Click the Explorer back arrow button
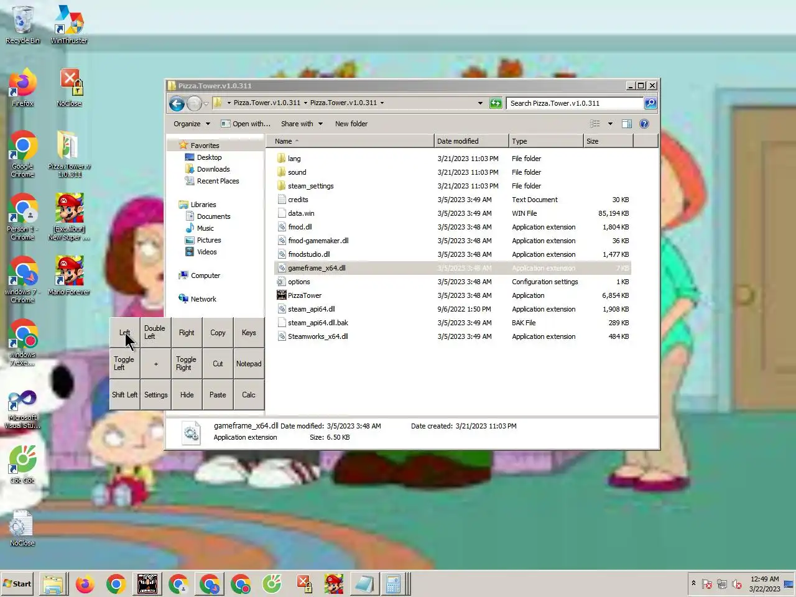 coord(177,103)
